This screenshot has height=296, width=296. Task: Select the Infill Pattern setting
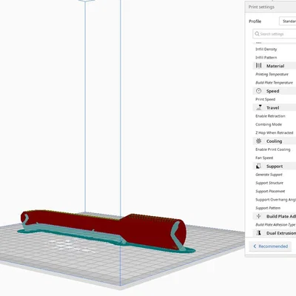(266, 58)
